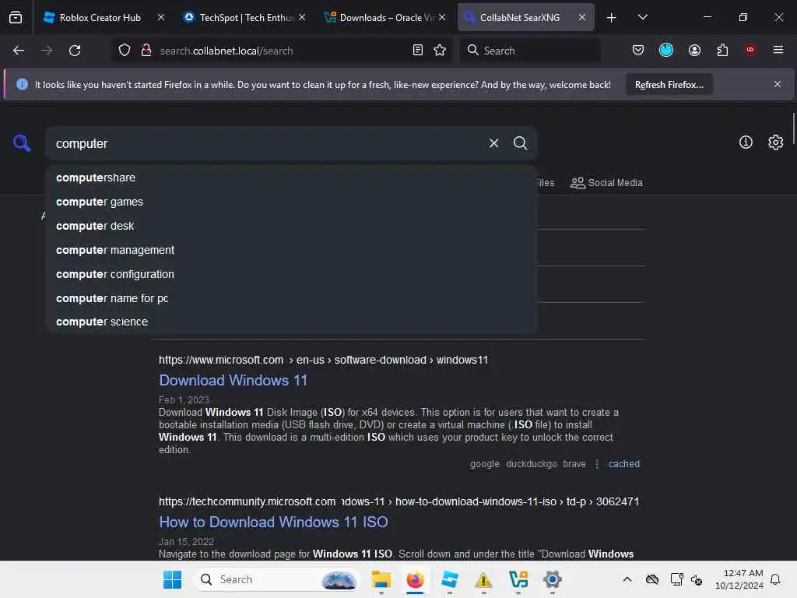Reload the current page
This screenshot has height=598, width=797.
75,51
